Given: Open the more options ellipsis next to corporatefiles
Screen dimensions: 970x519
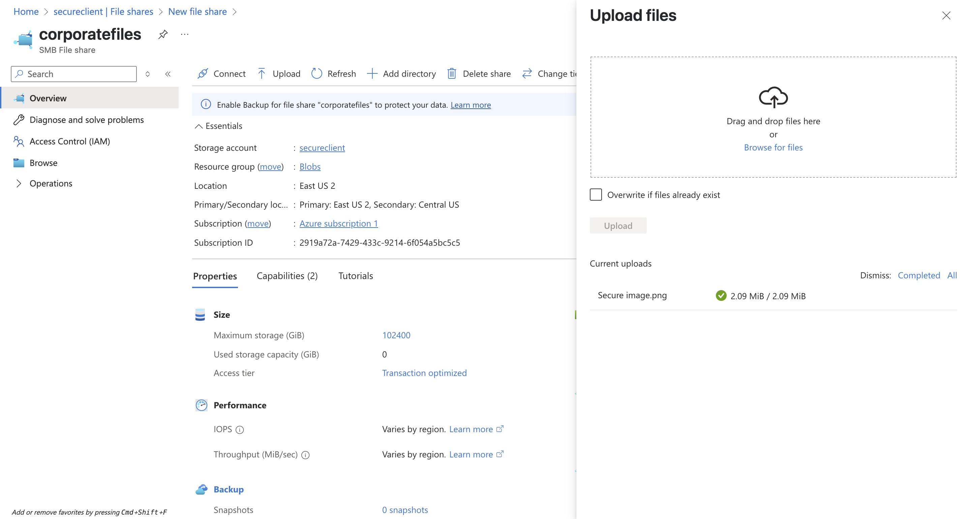Looking at the screenshot, I should pos(184,34).
